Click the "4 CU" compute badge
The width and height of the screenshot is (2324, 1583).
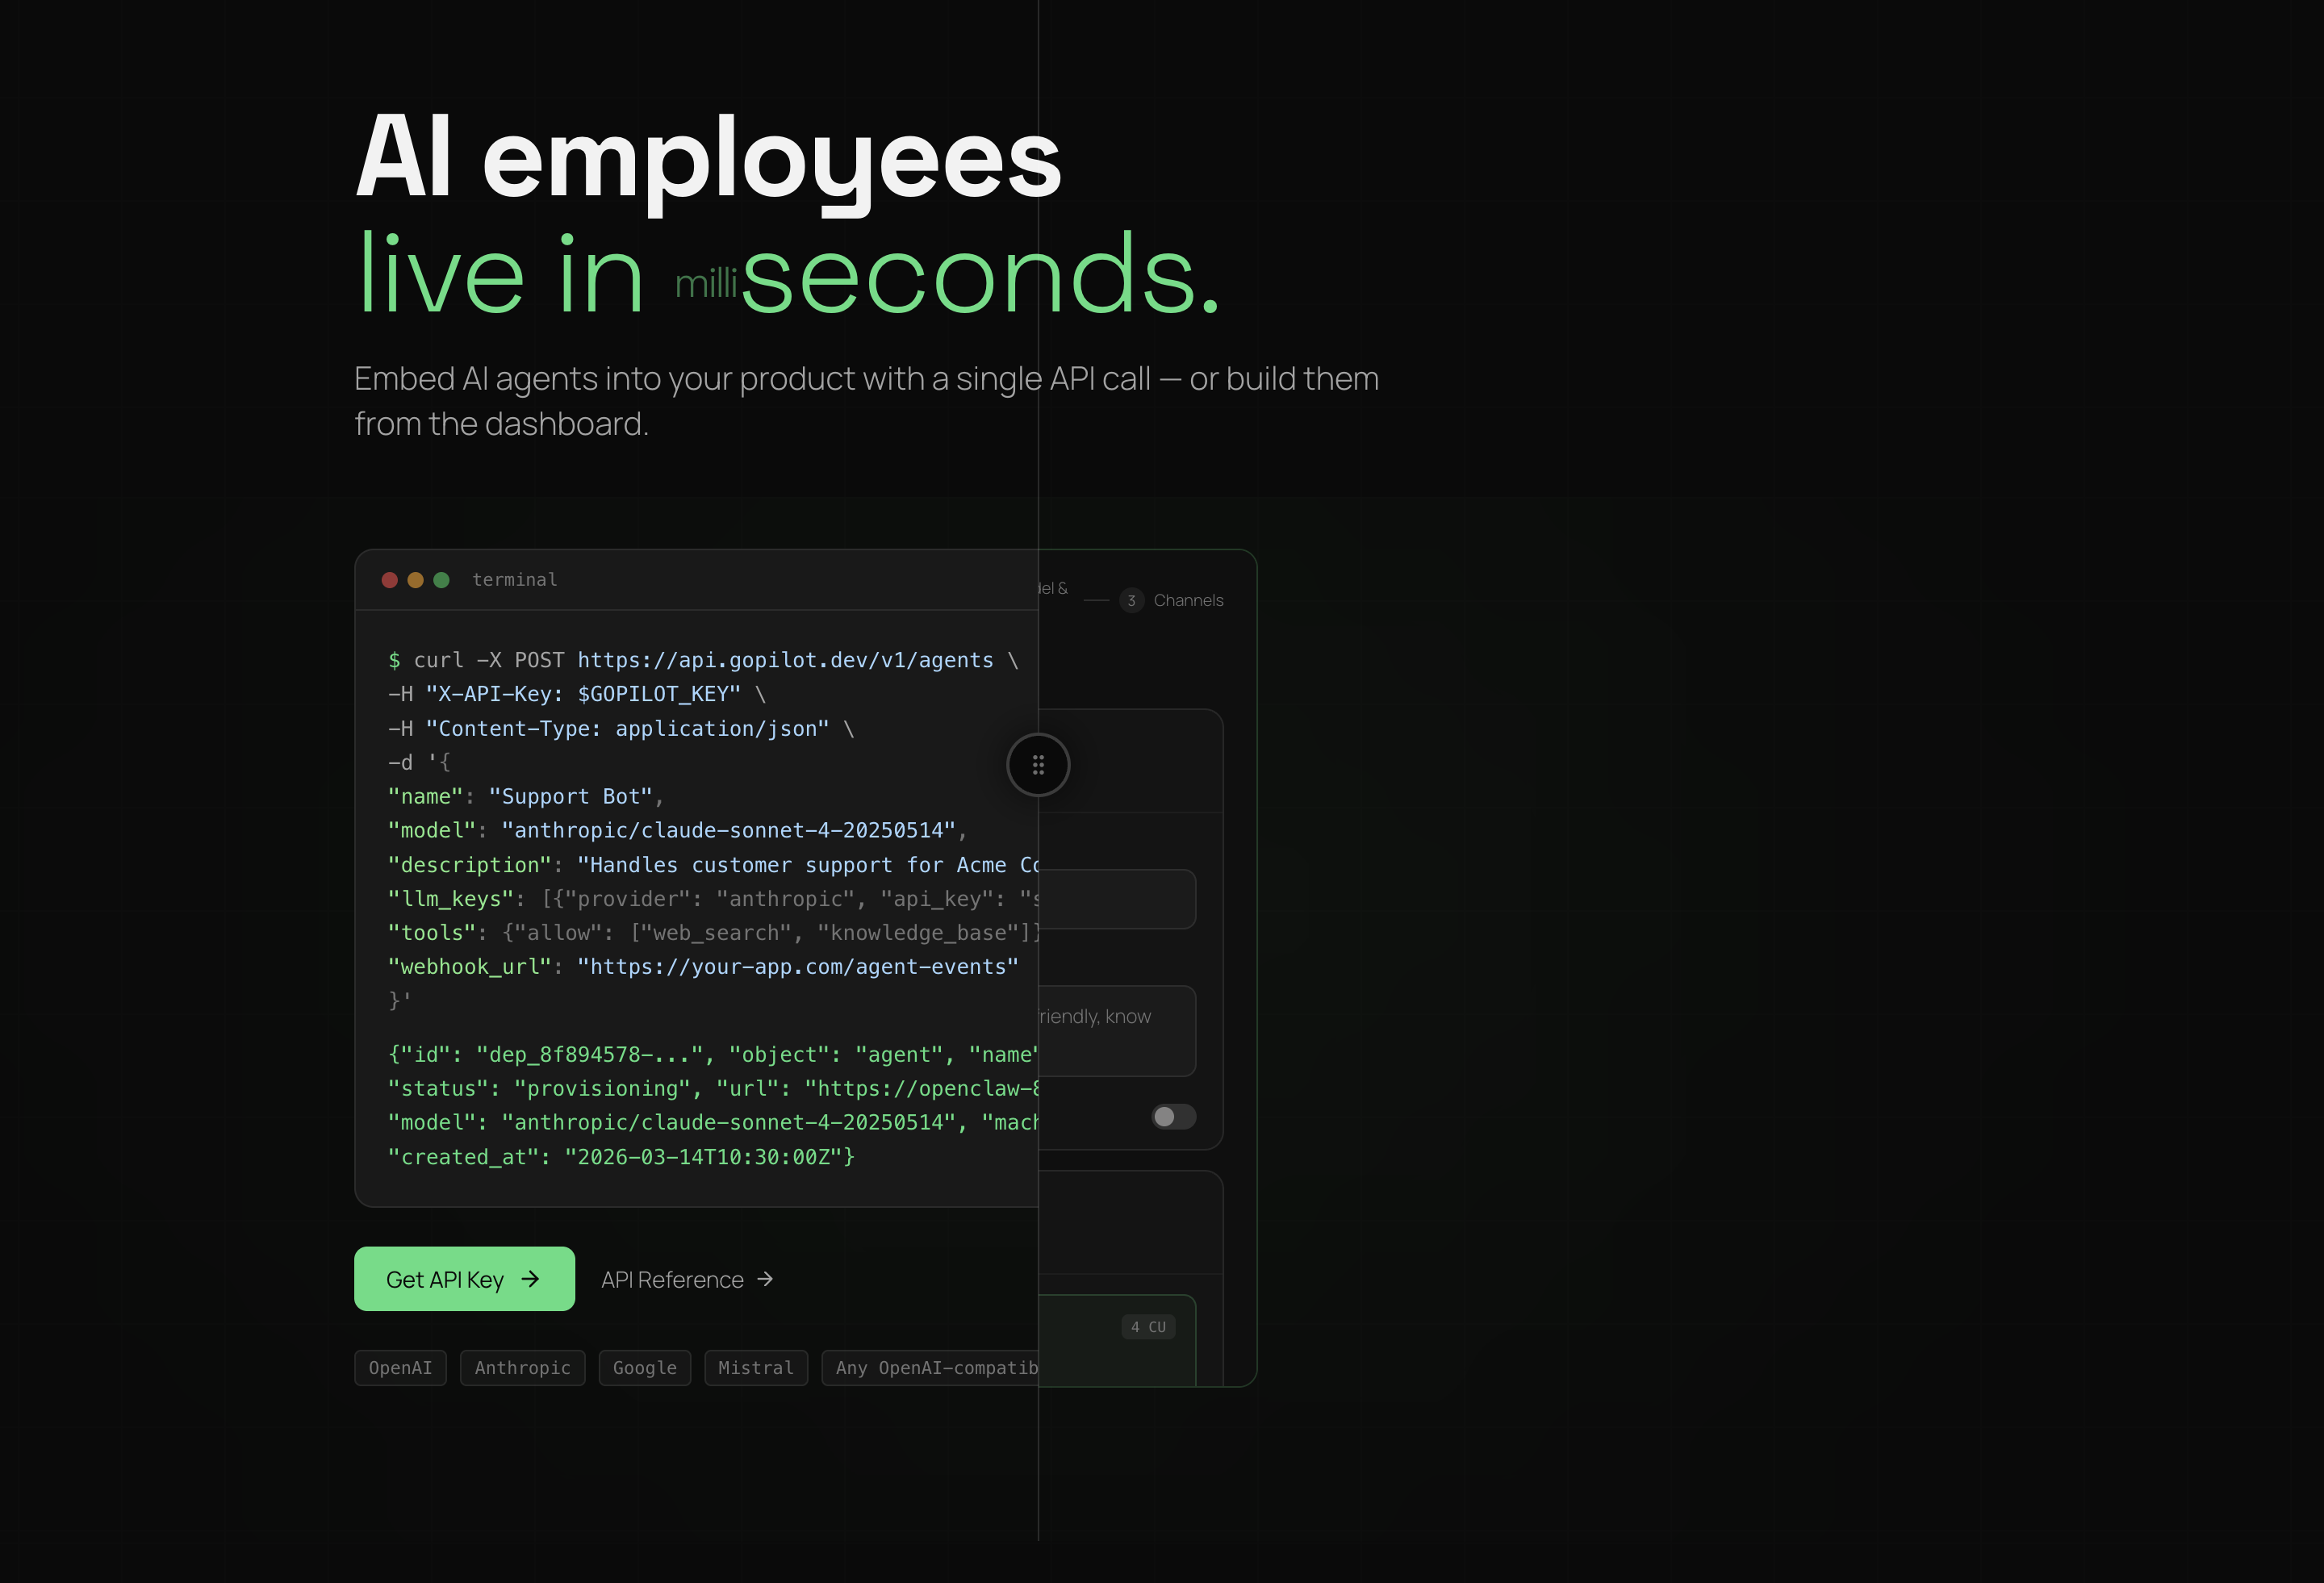(x=1148, y=1327)
